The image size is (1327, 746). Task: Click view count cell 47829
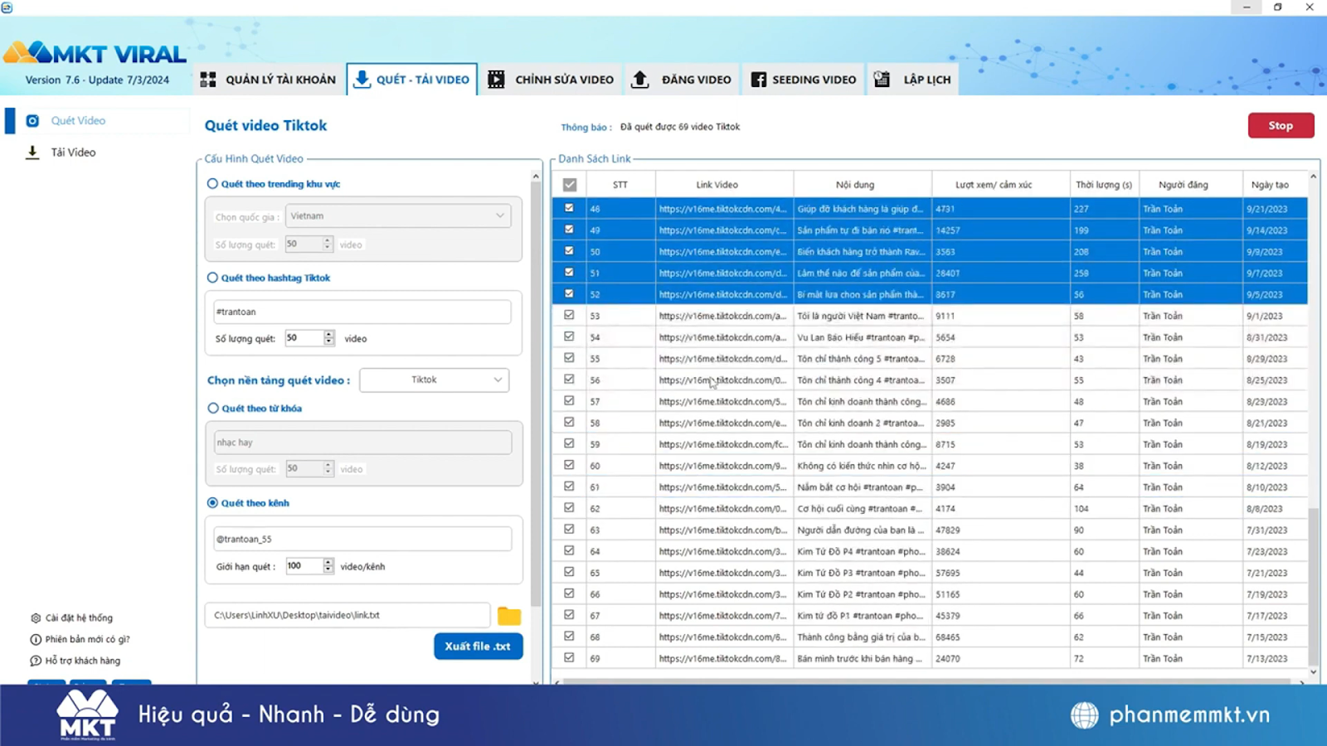pos(1000,530)
